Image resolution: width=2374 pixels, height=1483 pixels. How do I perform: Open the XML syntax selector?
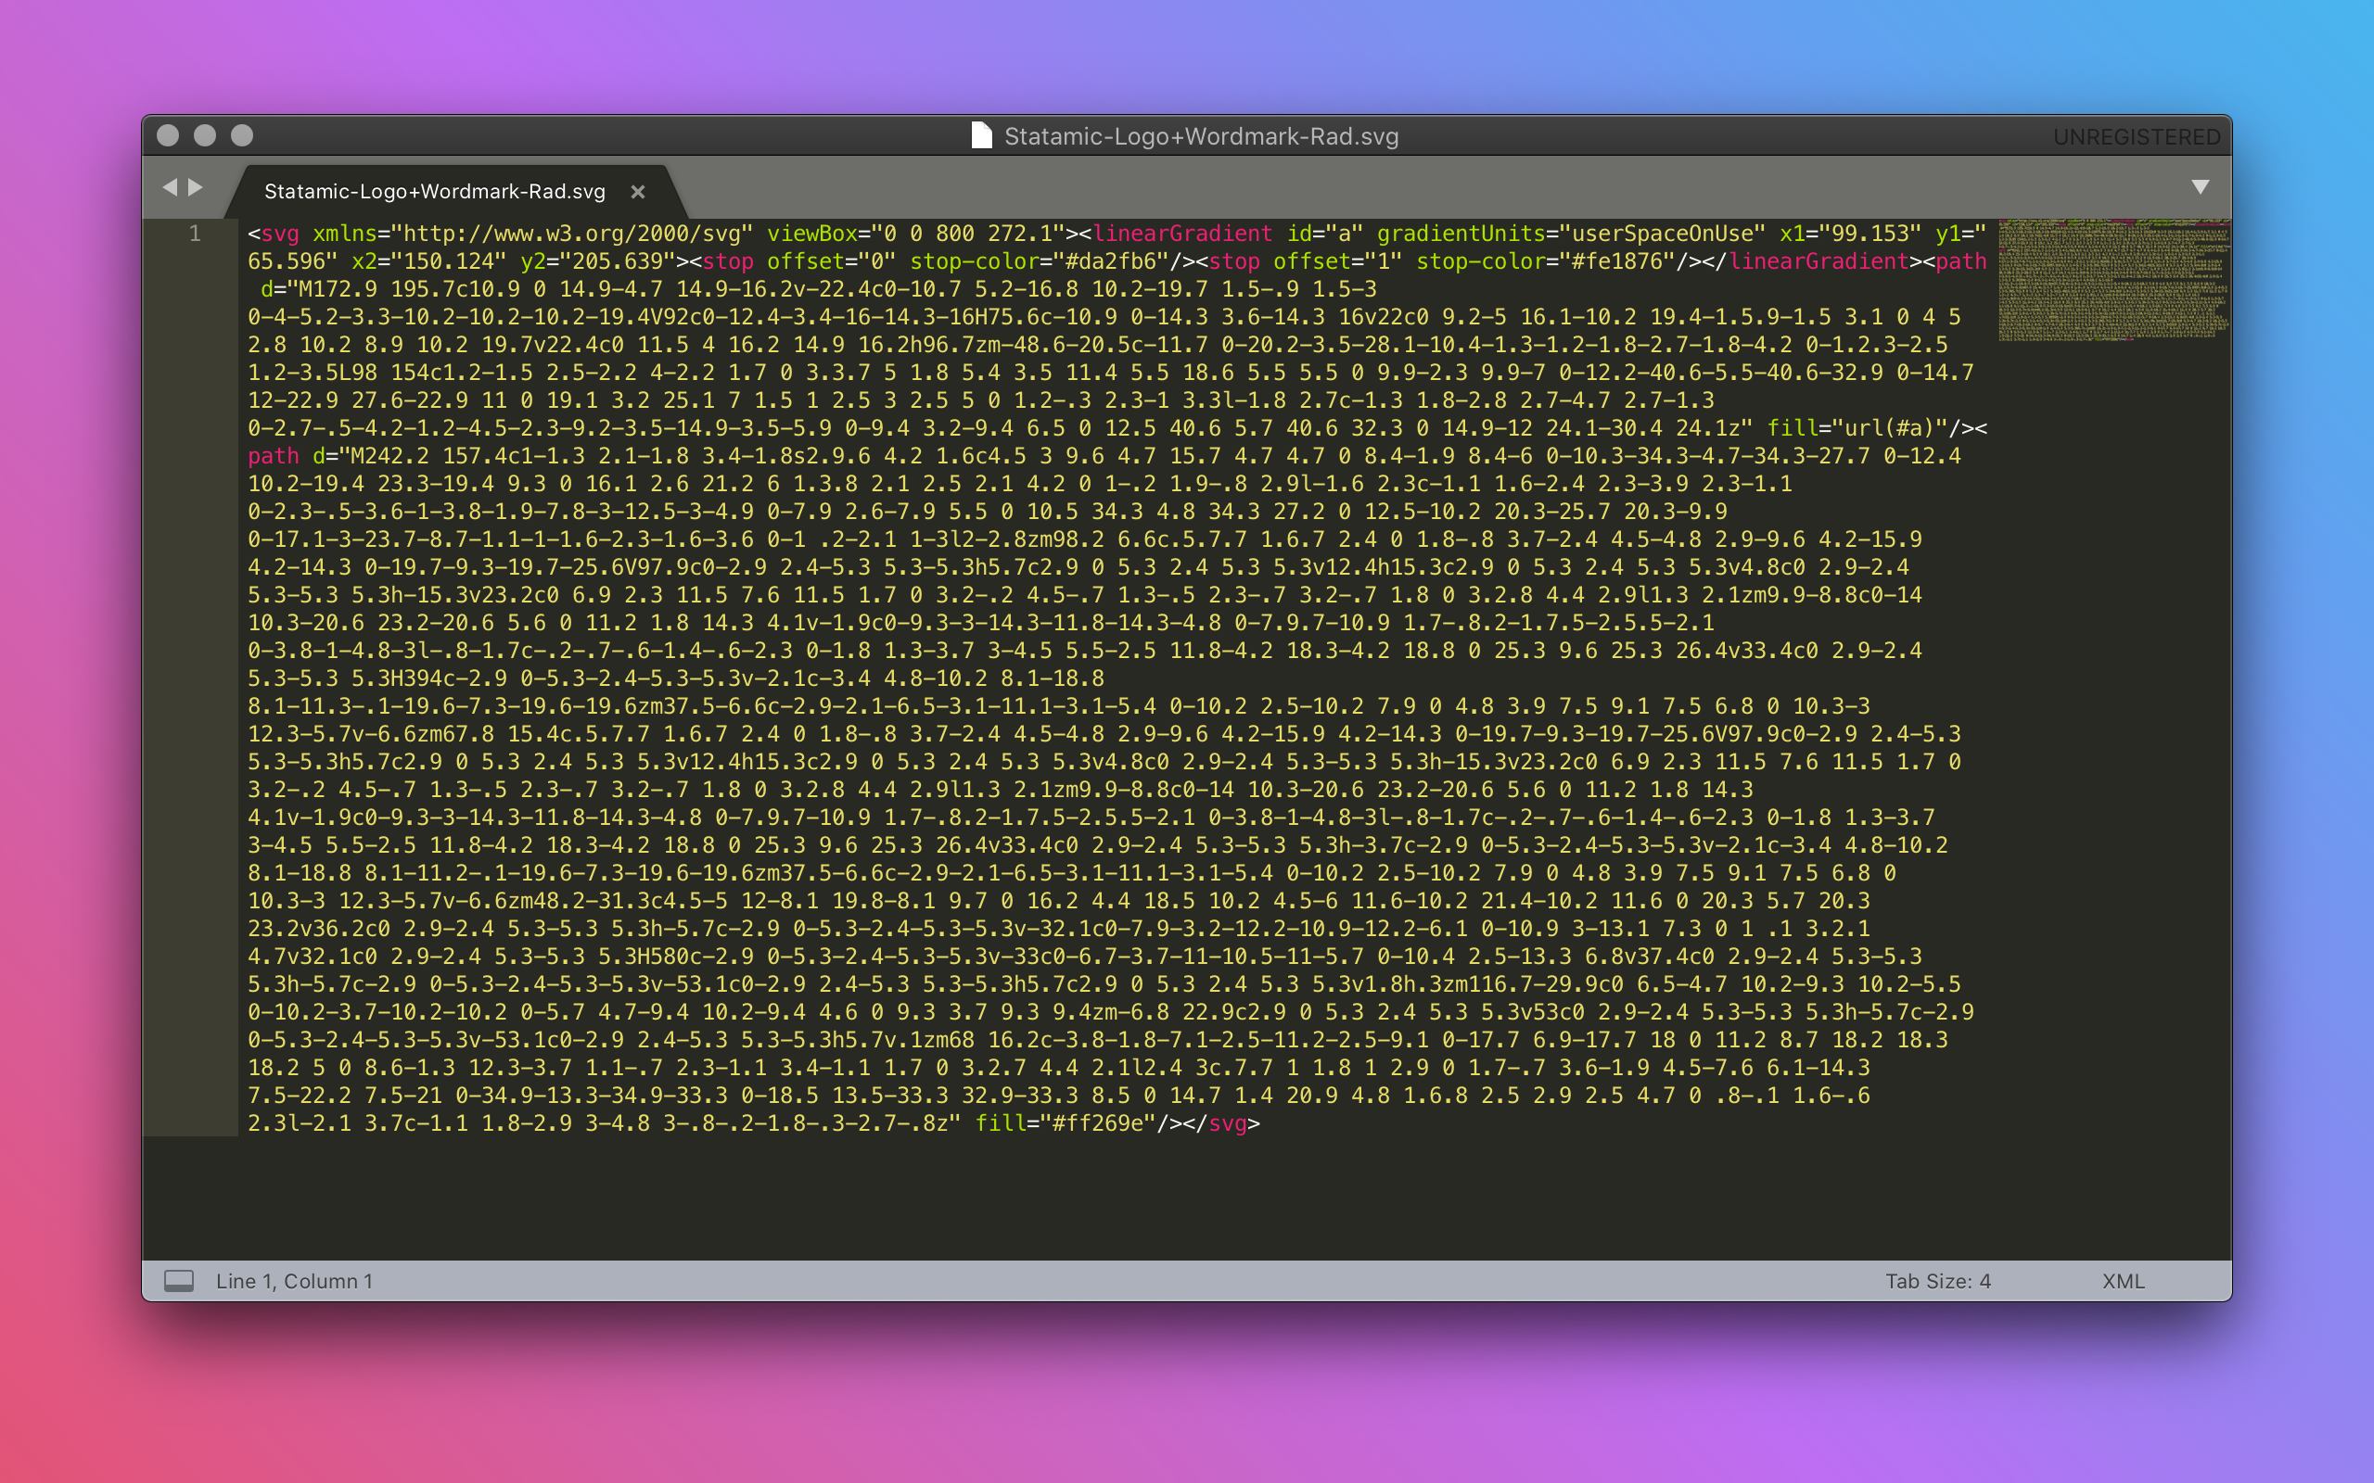coord(2123,1281)
